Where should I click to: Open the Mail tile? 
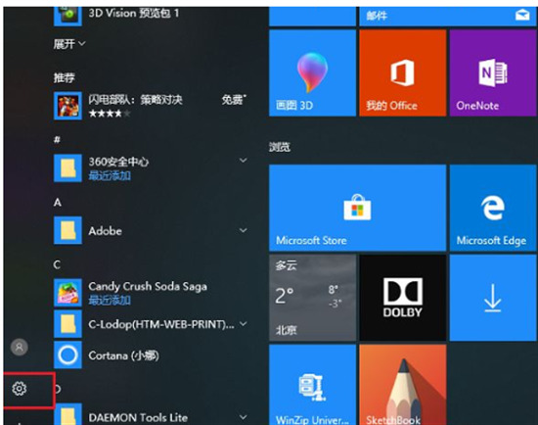447,16
